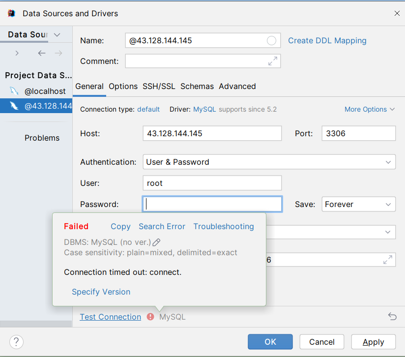405x357 pixels.
Task: Switch to the Schemas tab
Action: click(x=197, y=86)
